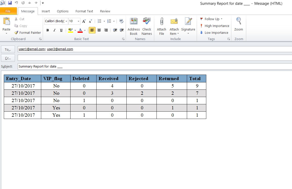Screen dimensions: 292x189
Task: Toggle Align Text Right
Action: click(x=106, y=30)
